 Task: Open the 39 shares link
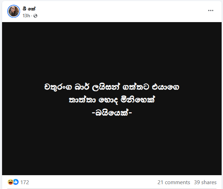[x=205, y=182]
